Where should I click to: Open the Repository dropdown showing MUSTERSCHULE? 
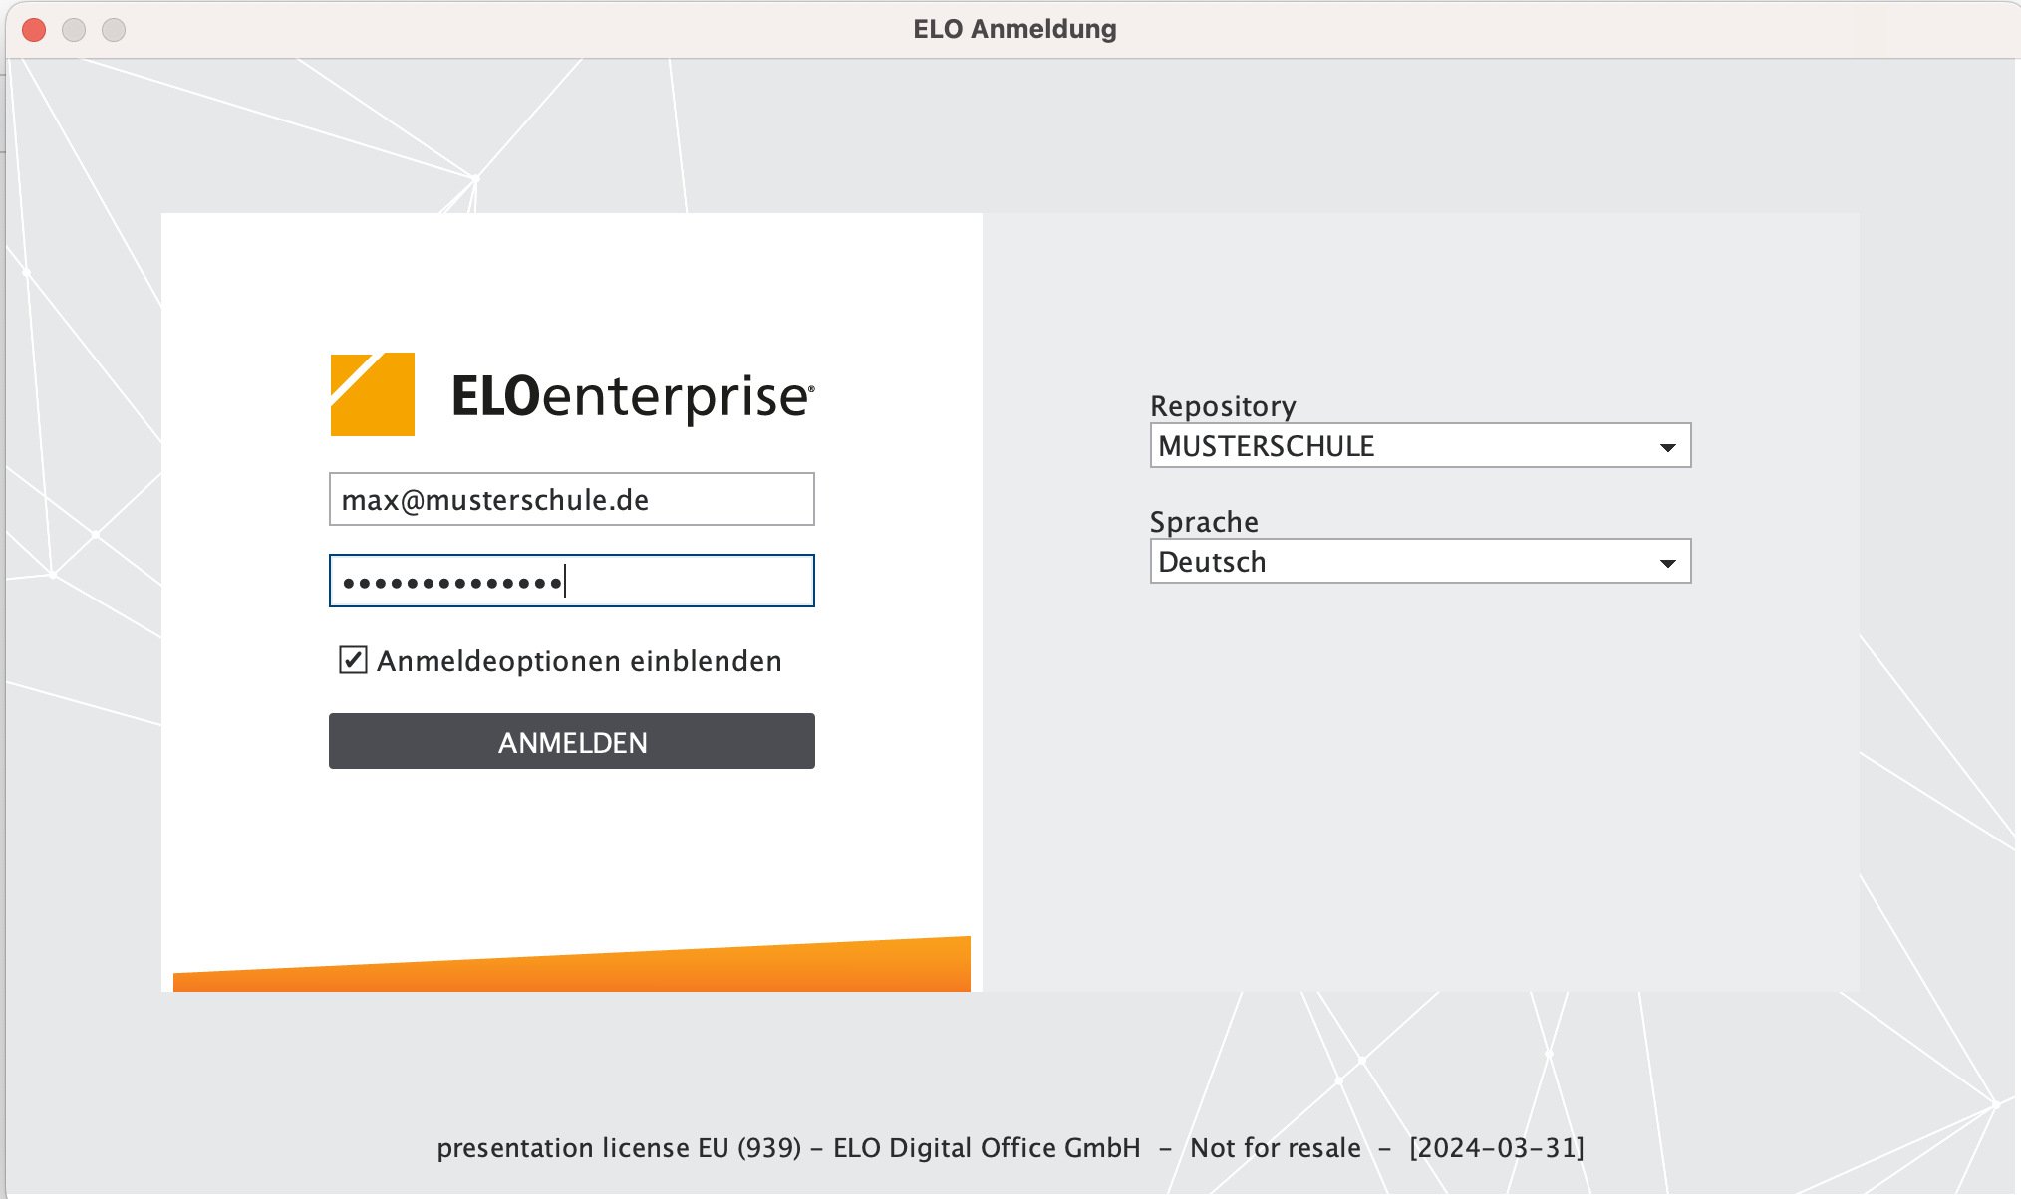[x=1403, y=446]
